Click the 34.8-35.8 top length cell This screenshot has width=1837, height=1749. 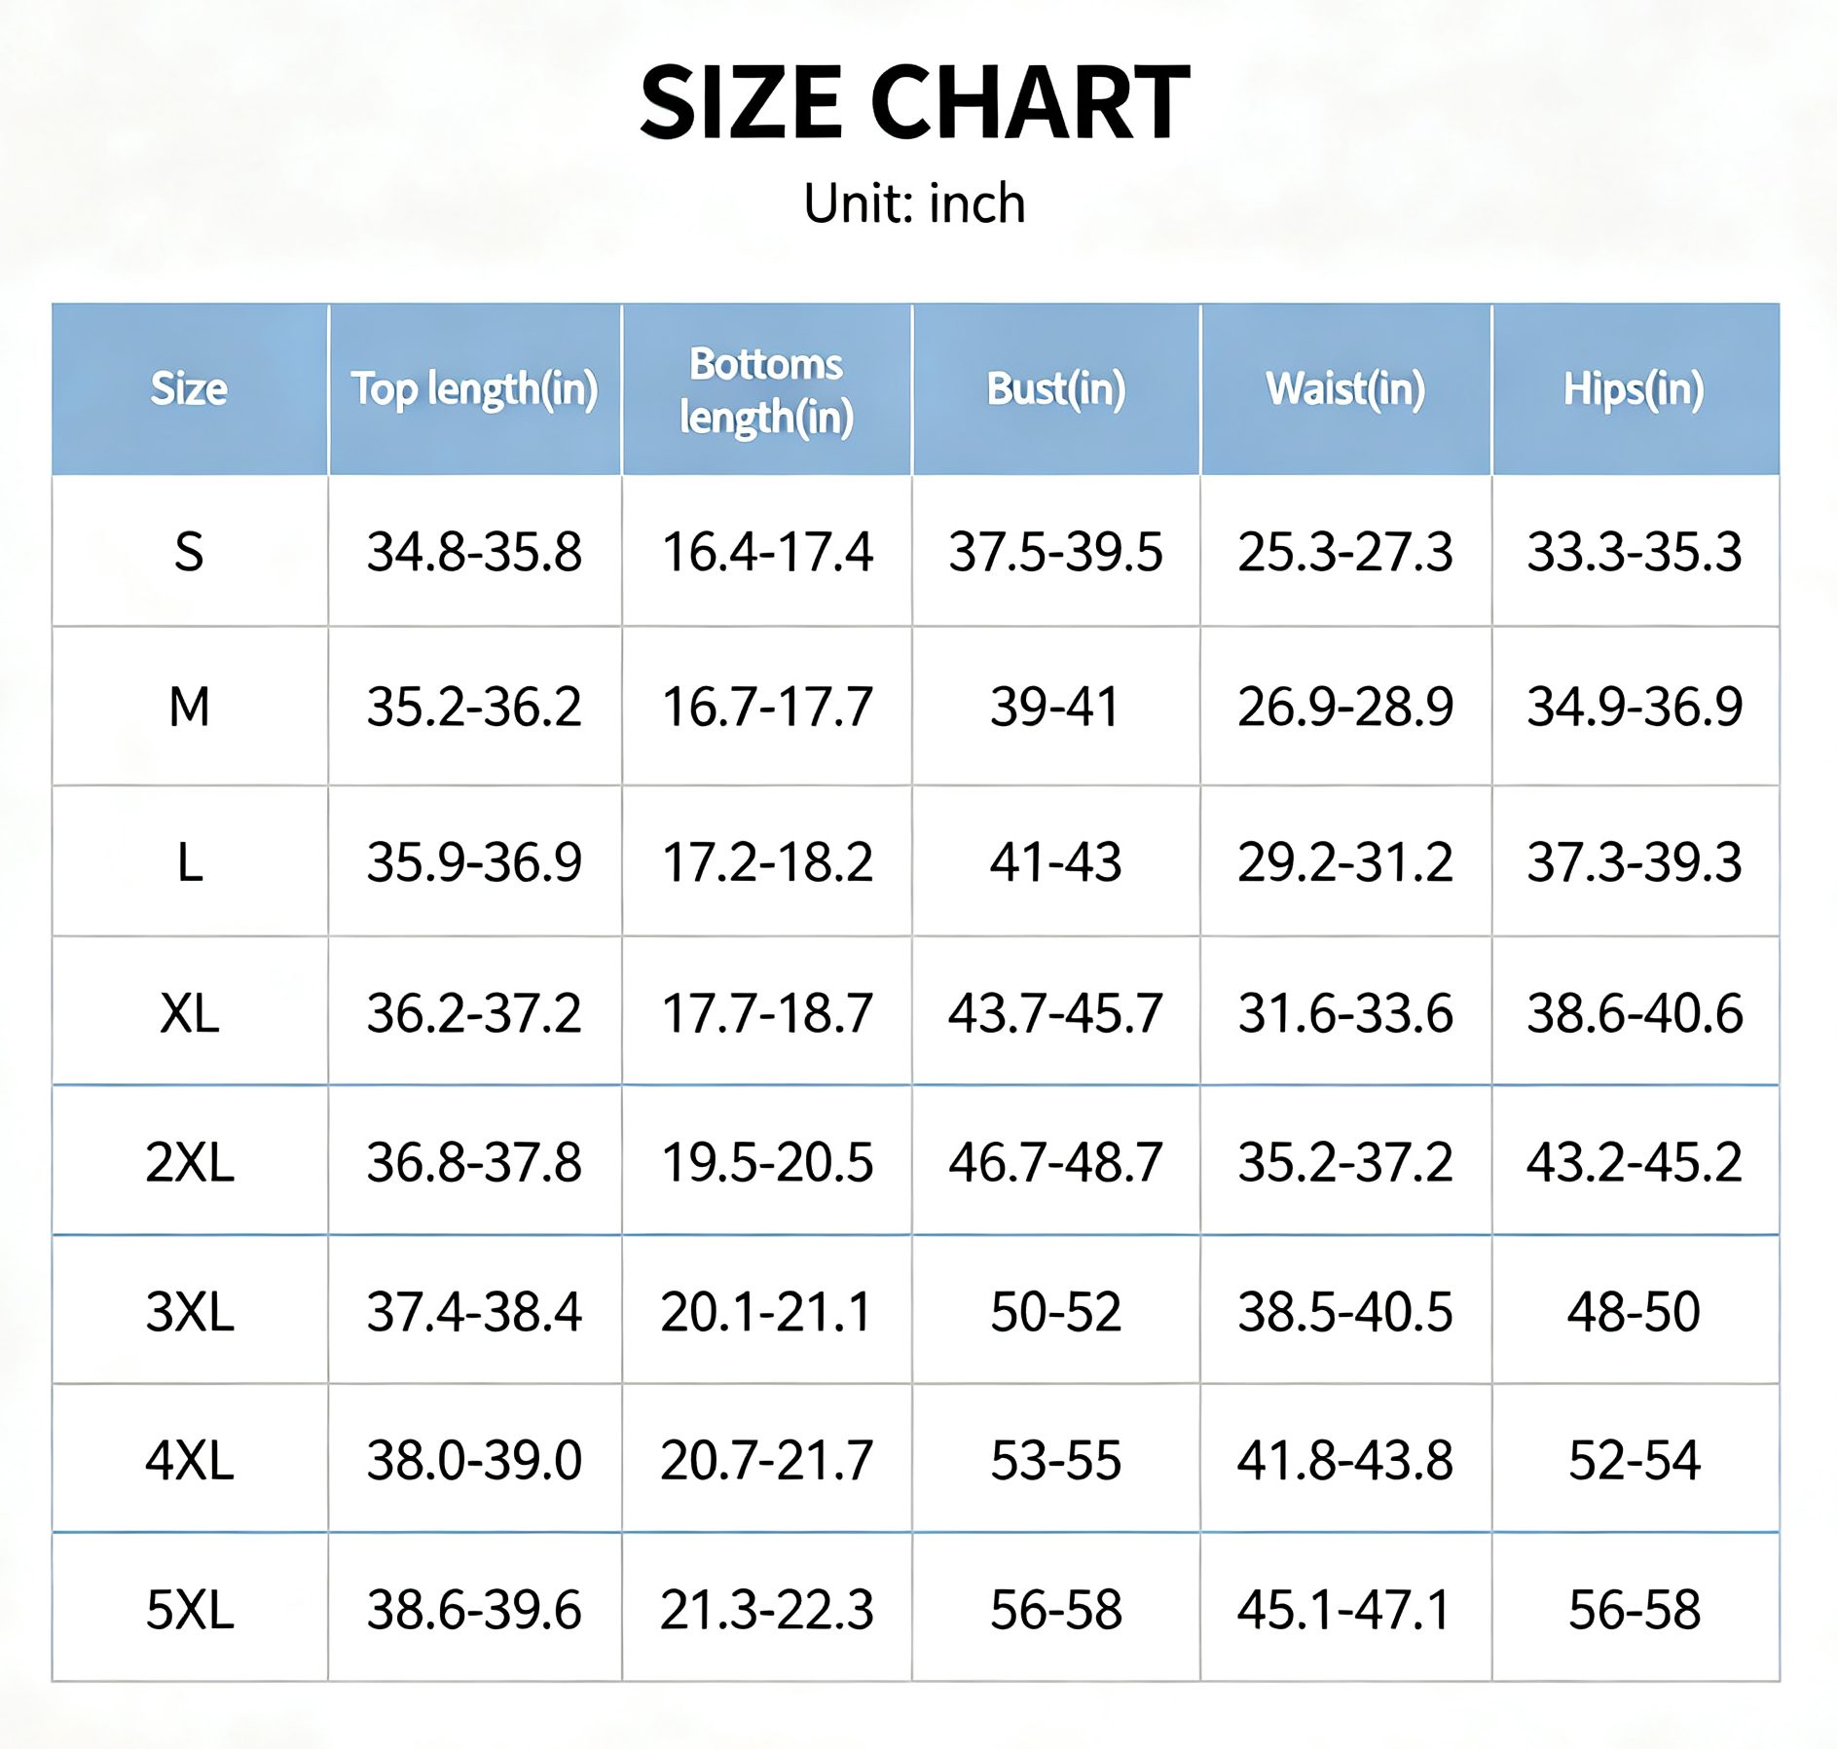[474, 552]
